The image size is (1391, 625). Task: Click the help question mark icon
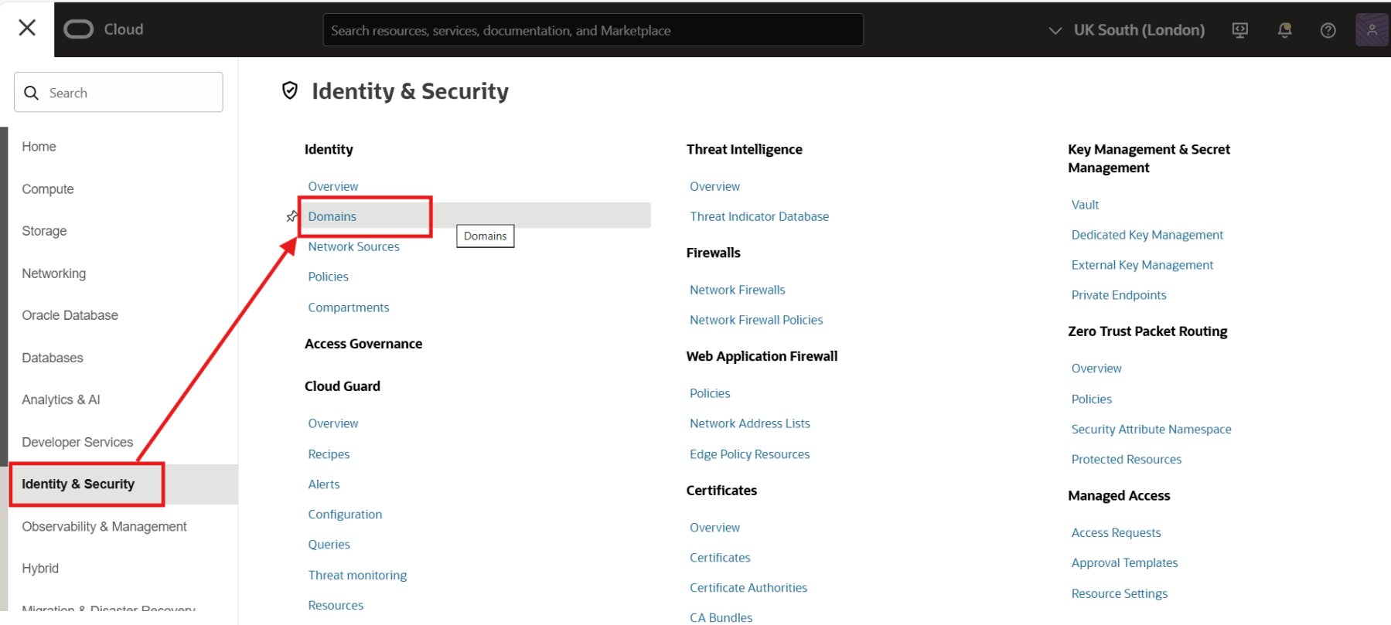tap(1328, 30)
